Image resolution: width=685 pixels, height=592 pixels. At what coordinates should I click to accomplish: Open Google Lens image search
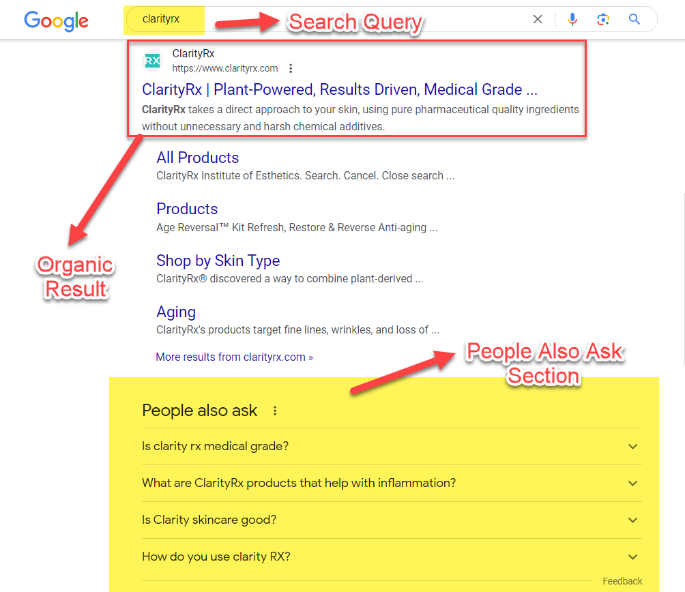(603, 19)
